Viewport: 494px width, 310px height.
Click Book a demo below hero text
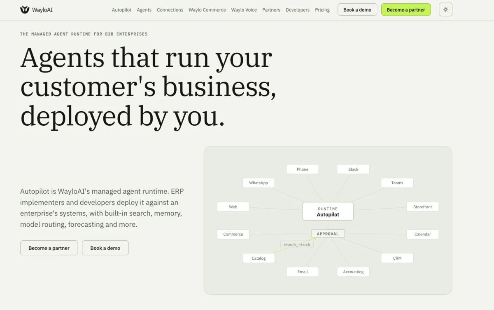click(x=105, y=248)
